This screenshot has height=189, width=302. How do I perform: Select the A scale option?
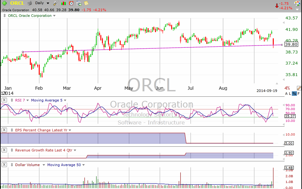pos(286,94)
